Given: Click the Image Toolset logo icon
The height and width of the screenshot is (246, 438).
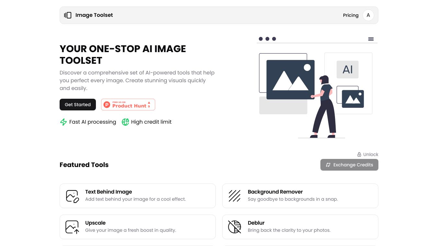Looking at the screenshot, I should (68, 15).
